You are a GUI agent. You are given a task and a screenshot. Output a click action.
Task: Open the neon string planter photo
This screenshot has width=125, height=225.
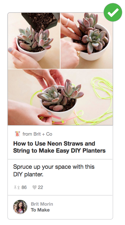[x=60, y=97]
